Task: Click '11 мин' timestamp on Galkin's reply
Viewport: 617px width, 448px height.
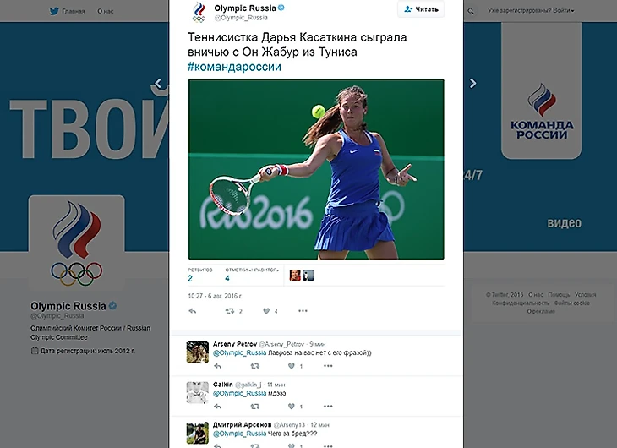Action: coord(276,385)
